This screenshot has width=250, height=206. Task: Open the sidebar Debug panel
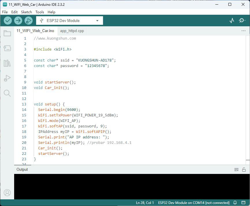pyautogui.click(x=7, y=78)
